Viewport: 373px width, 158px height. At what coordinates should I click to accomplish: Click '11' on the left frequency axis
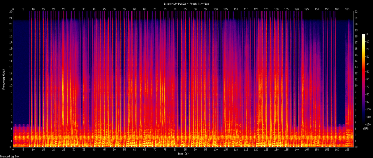click(10, 79)
